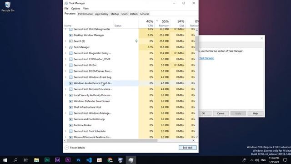Click the Runtime Broker process icon
Viewport: 291px width, 164px height.
tap(71, 125)
